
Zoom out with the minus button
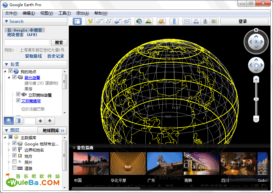[x=256, y=119]
